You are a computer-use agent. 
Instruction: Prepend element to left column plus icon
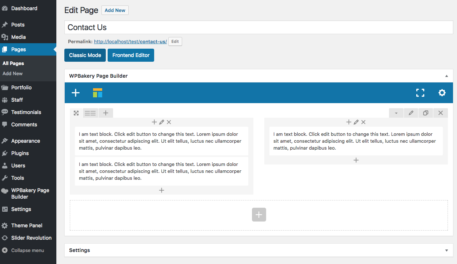pyautogui.click(x=154, y=122)
